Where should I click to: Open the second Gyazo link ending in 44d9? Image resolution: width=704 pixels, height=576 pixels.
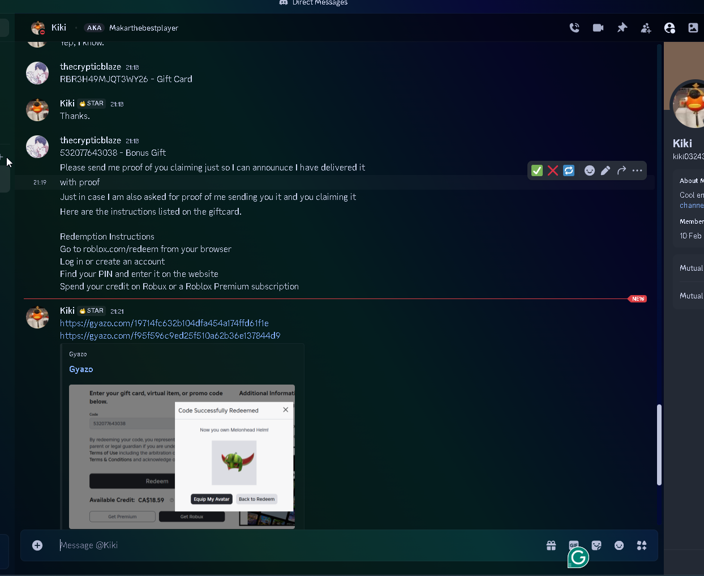pyautogui.click(x=170, y=336)
